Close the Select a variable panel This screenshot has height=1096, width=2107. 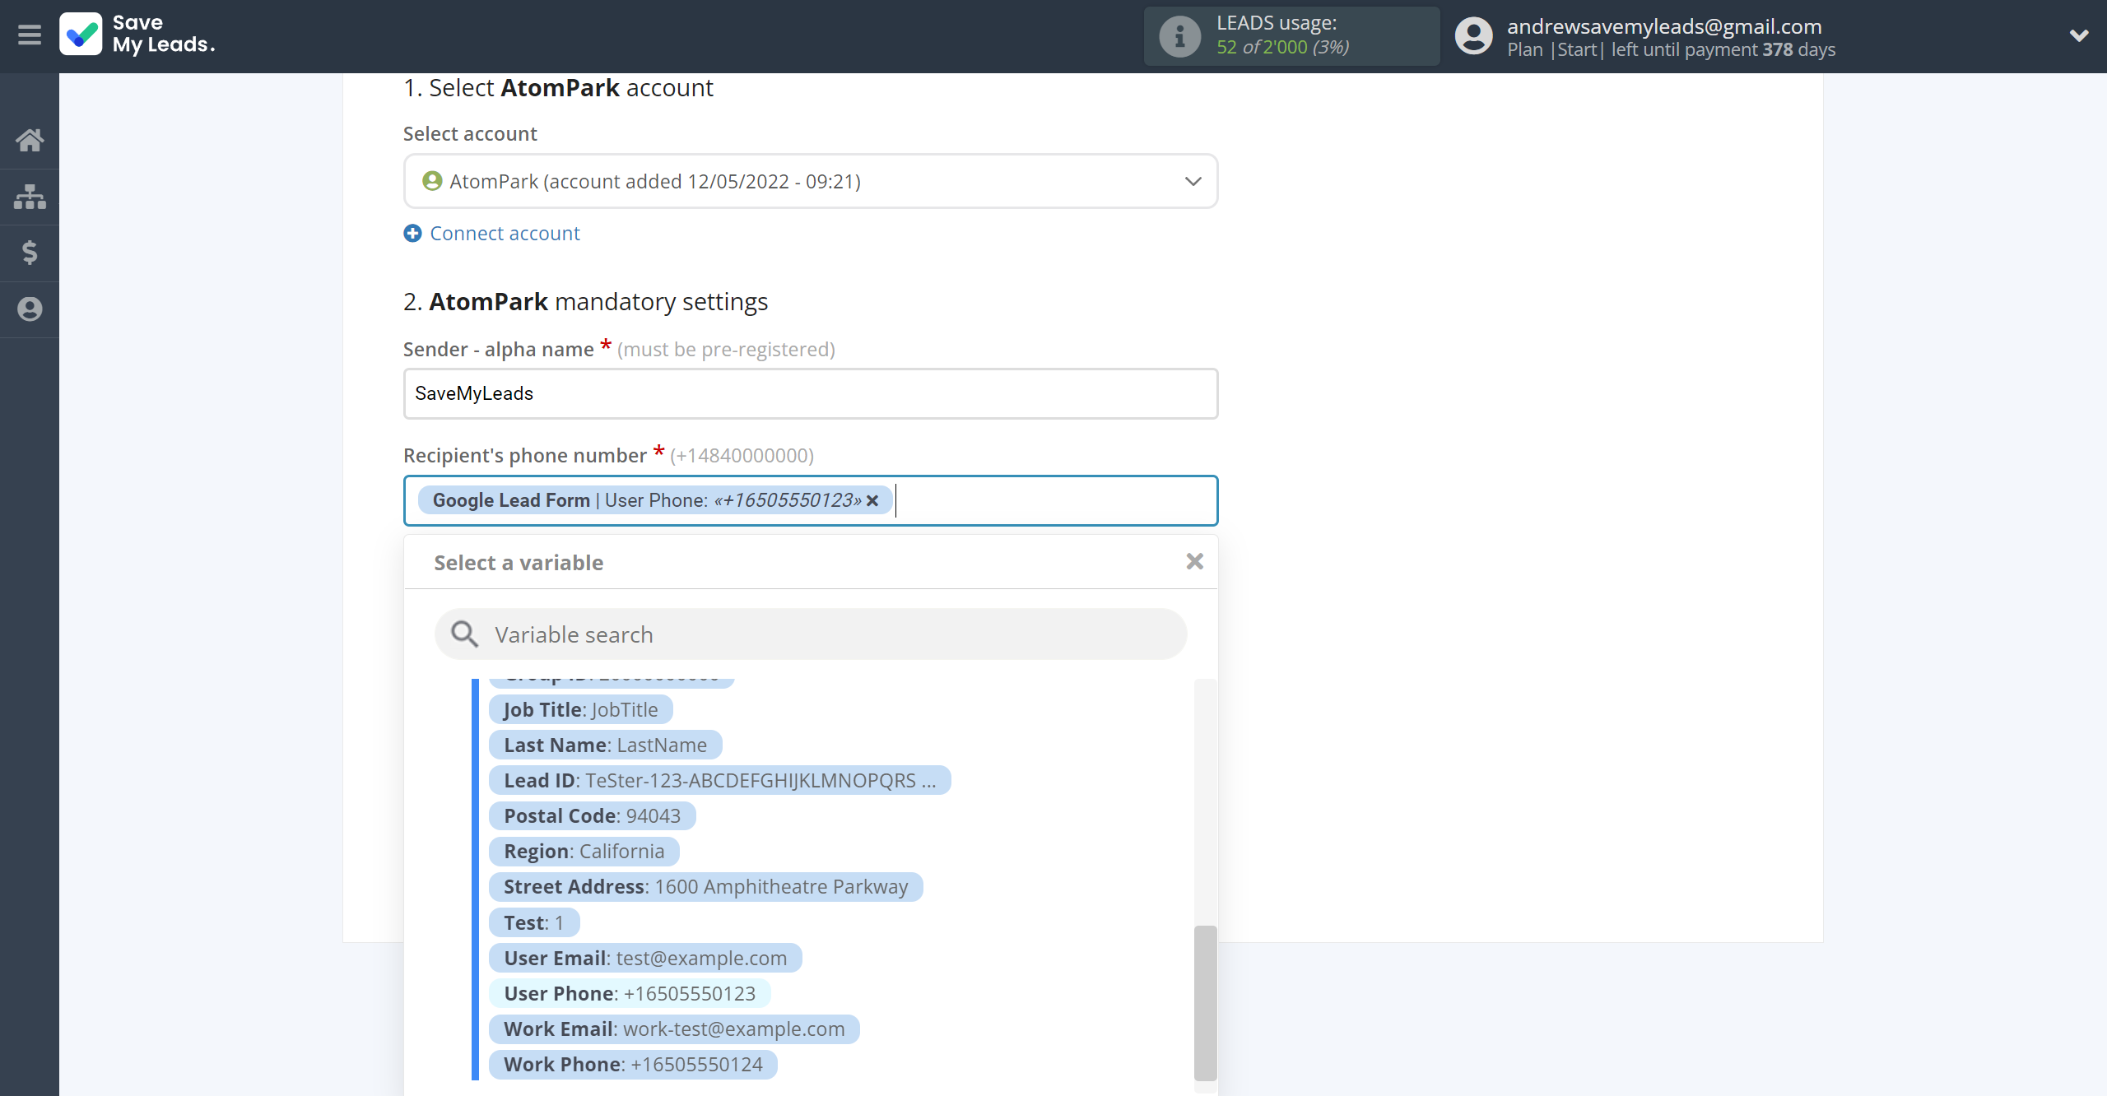(x=1194, y=561)
